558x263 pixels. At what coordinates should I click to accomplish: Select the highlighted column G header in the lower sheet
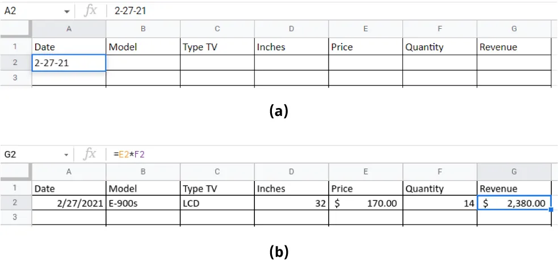click(x=514, y=172)
